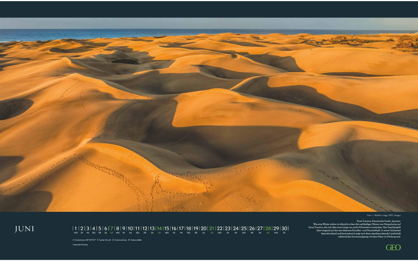Click the Siebenschläfer footnote entry

coord(135,240)
